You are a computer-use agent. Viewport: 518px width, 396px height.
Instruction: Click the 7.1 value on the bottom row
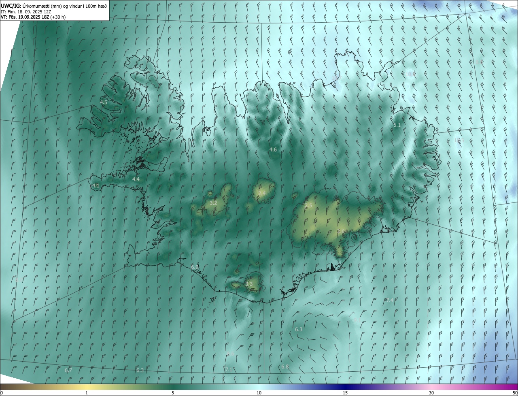pos(229,369)
